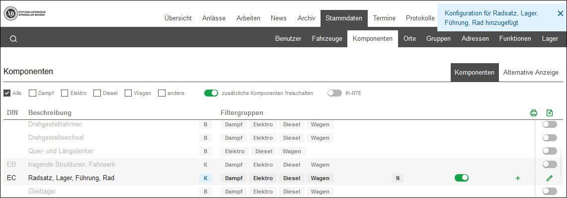Viewport: 567px width, 198px height.
Task: Enable the Drehgestellwechsel switch
Action: tap(550, 138)
